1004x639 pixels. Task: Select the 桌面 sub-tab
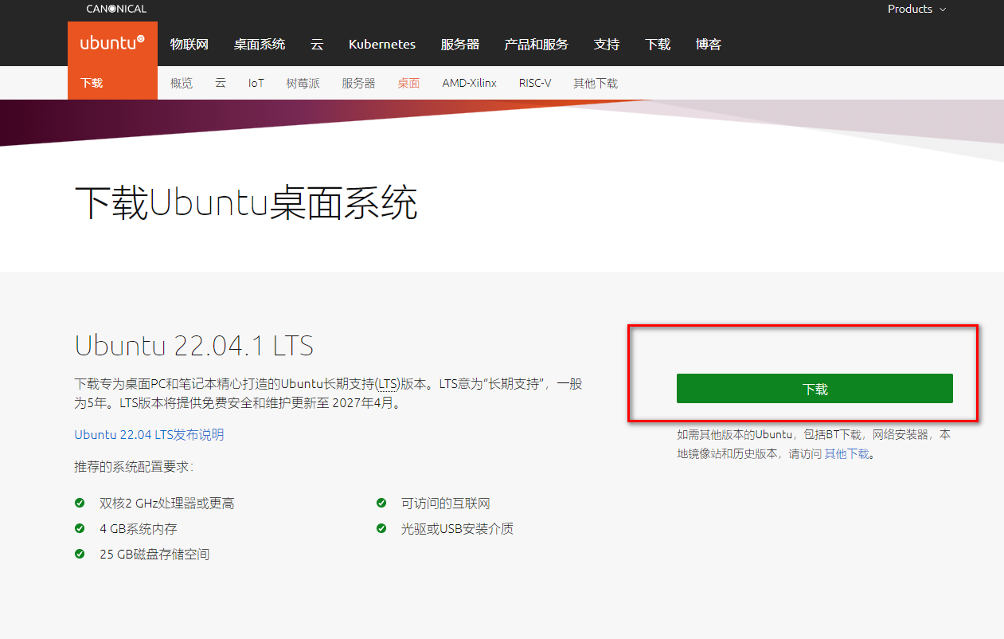(408, 83)
